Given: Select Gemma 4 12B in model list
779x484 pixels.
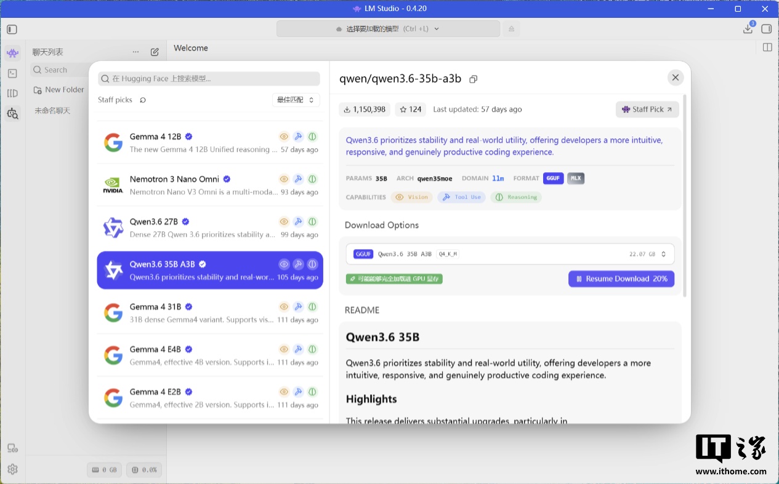Looking at the screenshot, I should 210,143.
